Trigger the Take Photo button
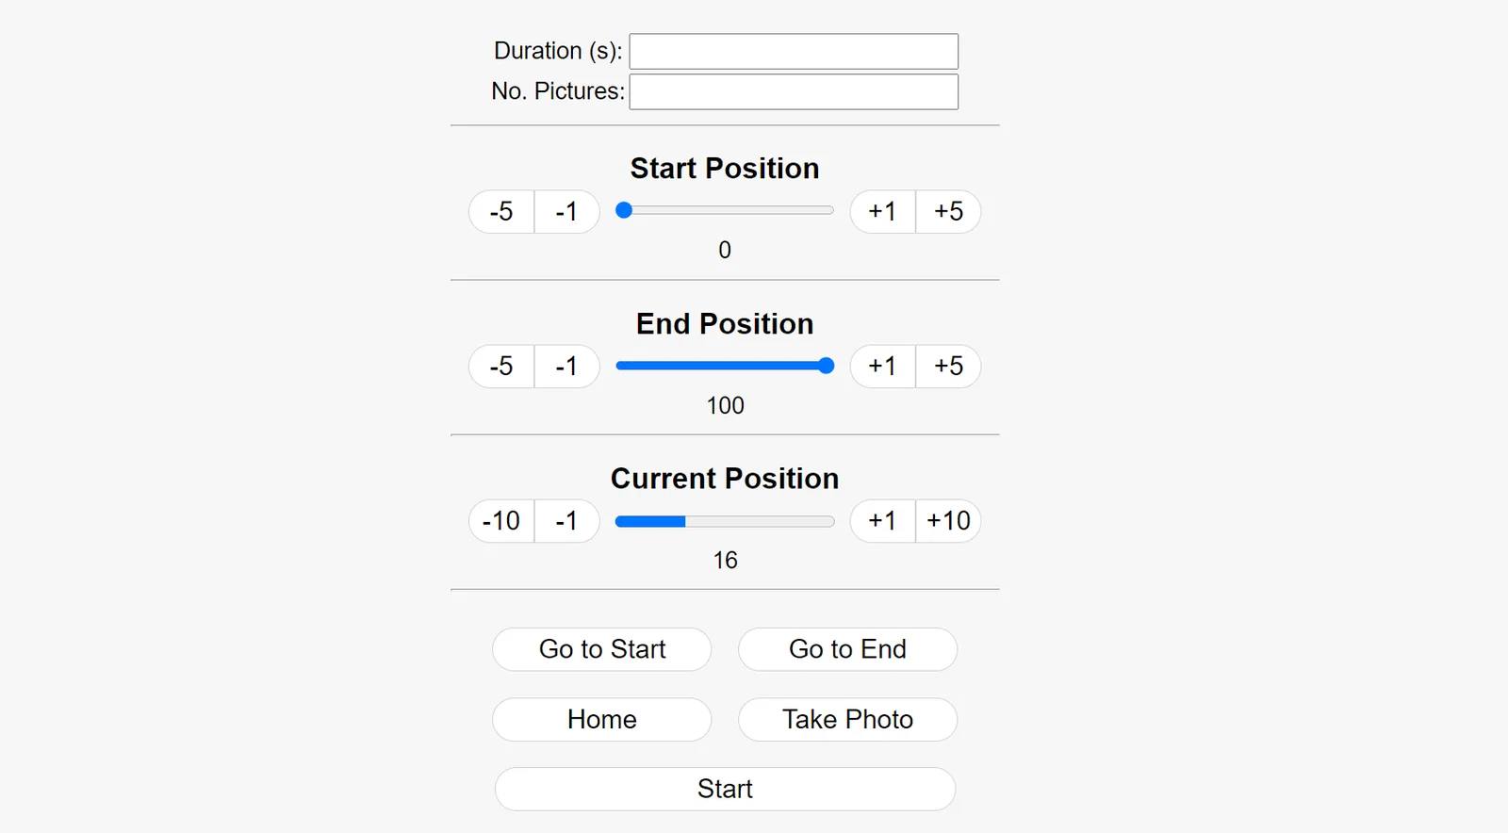 tap(847, 720)
